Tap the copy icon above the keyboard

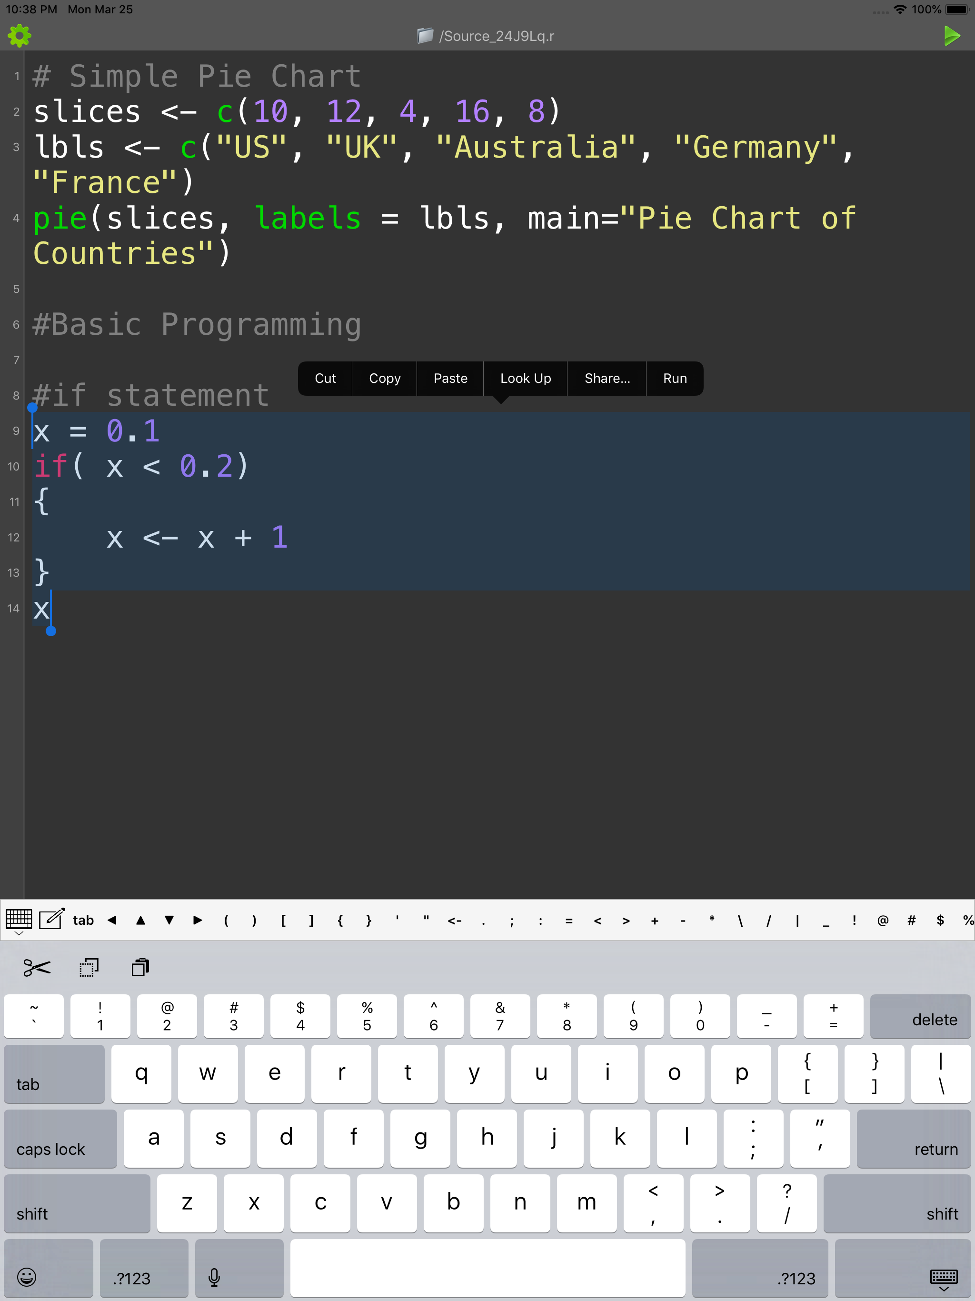tap(89, 968)
